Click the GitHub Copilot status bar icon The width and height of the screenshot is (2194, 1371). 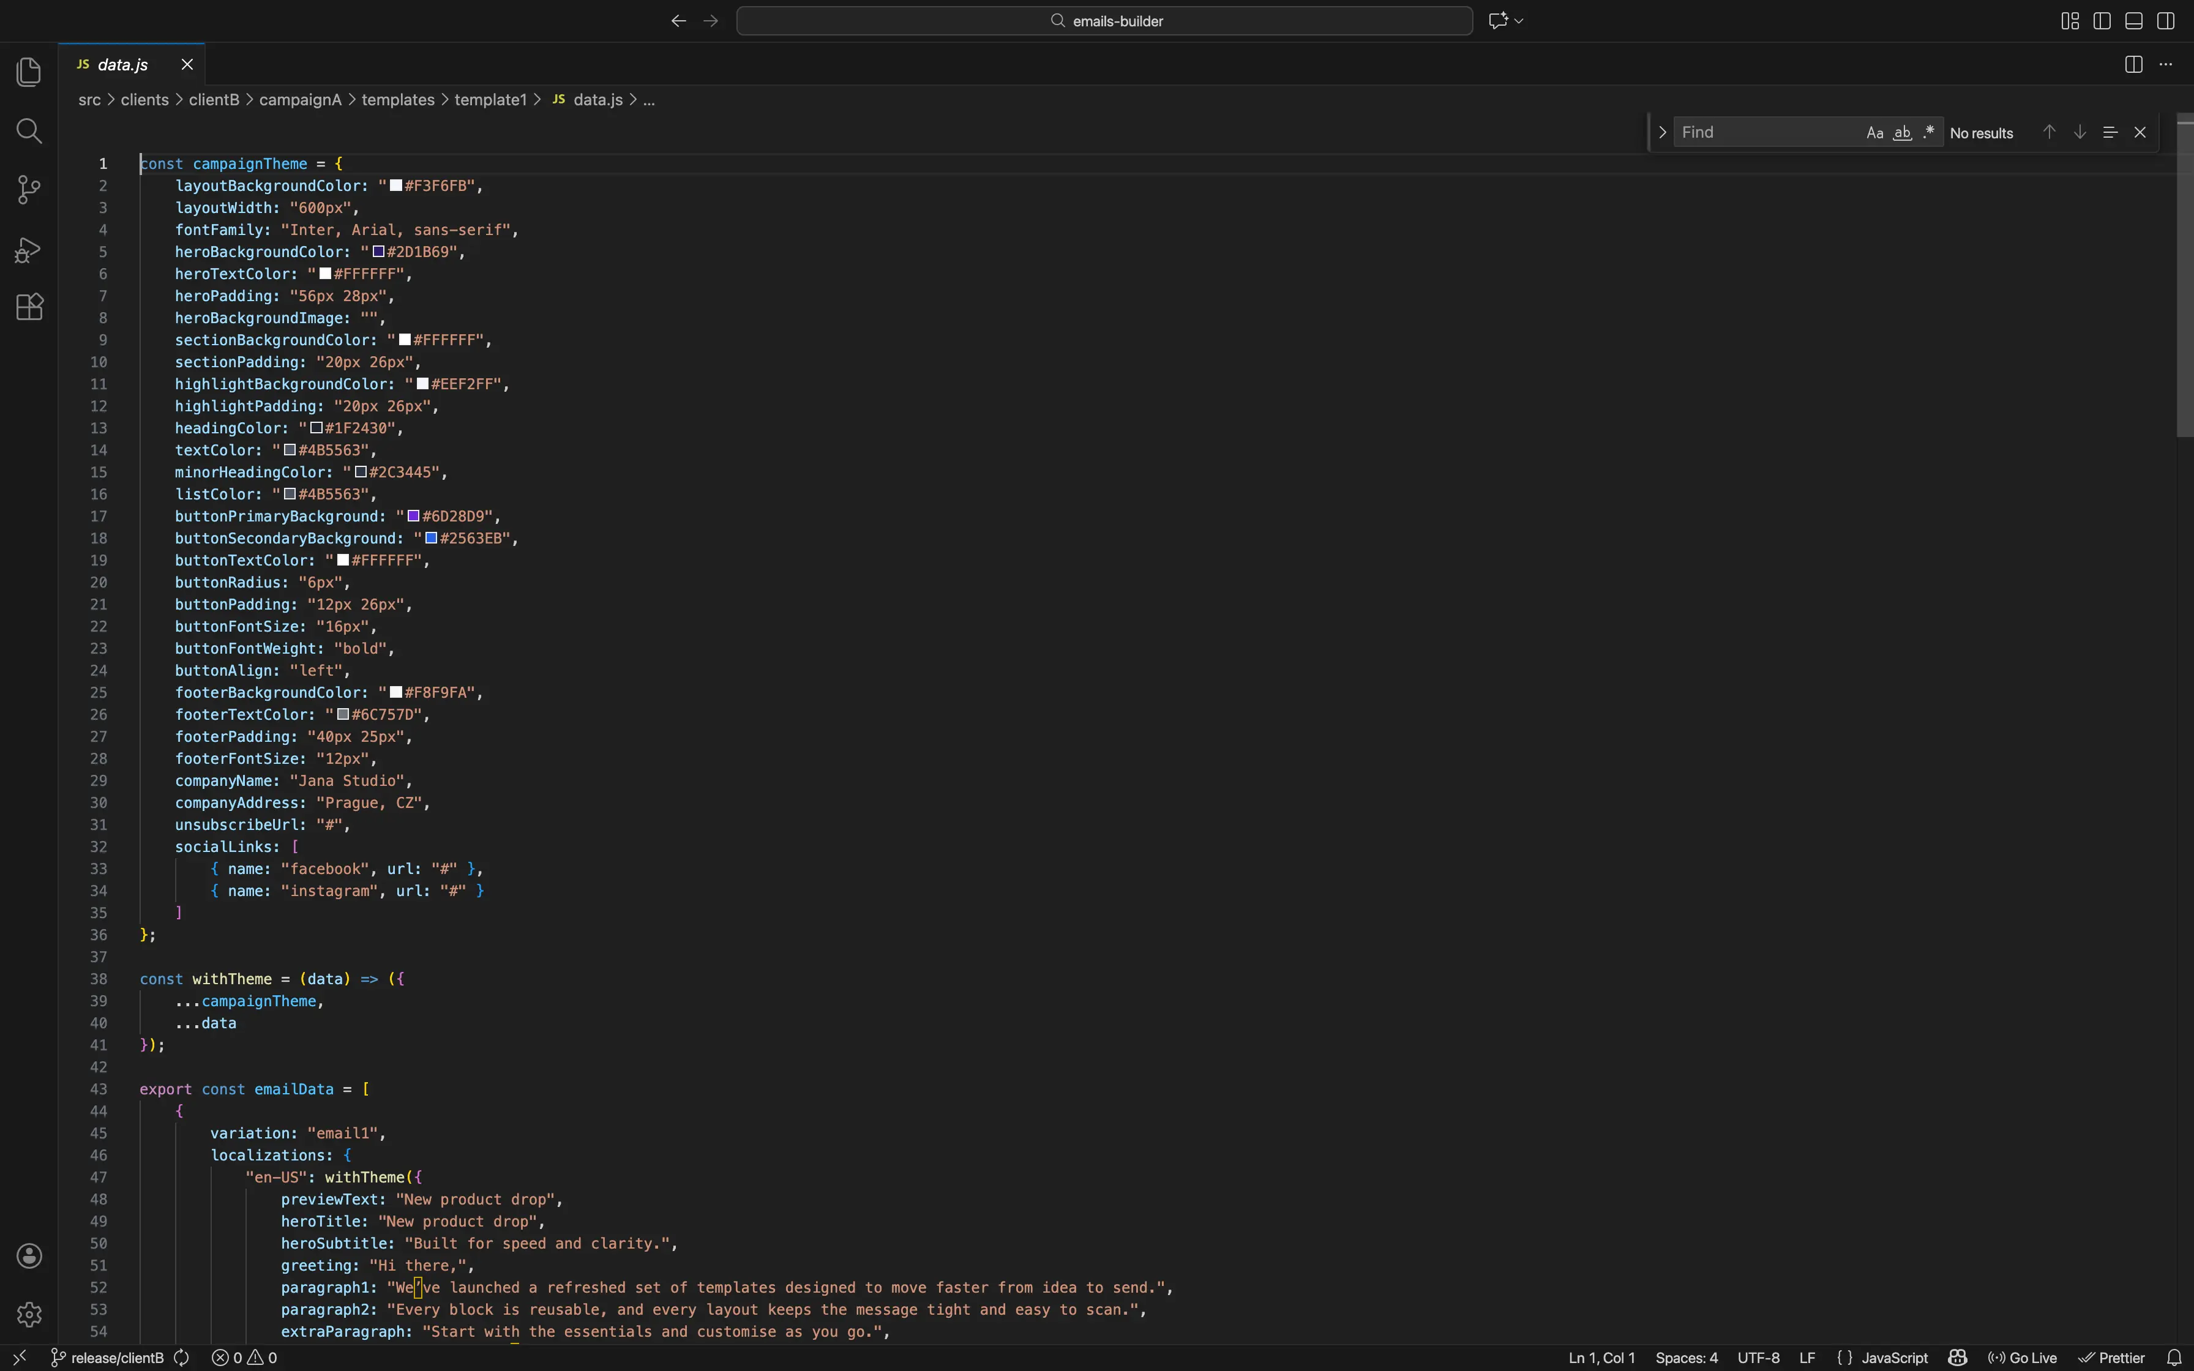[x=1957, y=1356]
